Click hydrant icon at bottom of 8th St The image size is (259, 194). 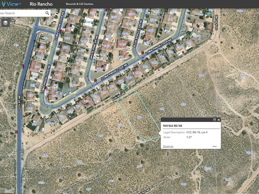tap(16, 132)
